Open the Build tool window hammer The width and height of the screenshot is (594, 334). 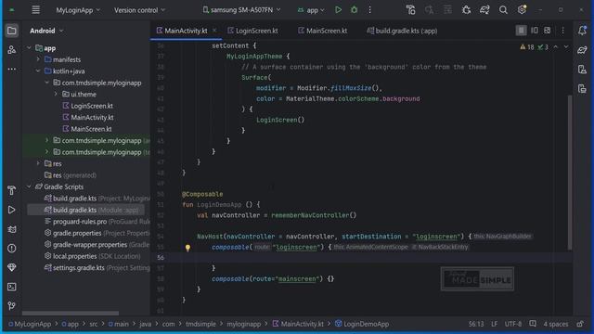pos(12,190)
